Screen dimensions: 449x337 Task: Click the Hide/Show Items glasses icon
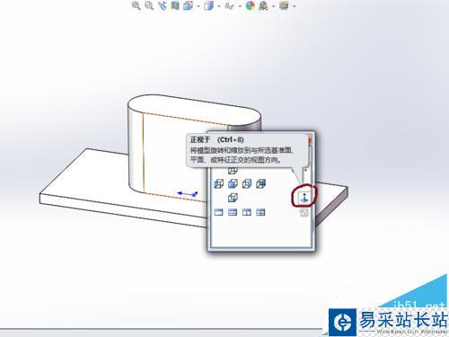tap(230, 5)
